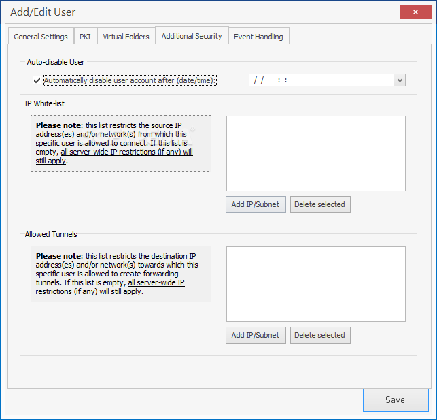Click the Allowed Tunnels note's server-wide restrictions text
This screenshot has height=420, width=437.
coord(156,282)
